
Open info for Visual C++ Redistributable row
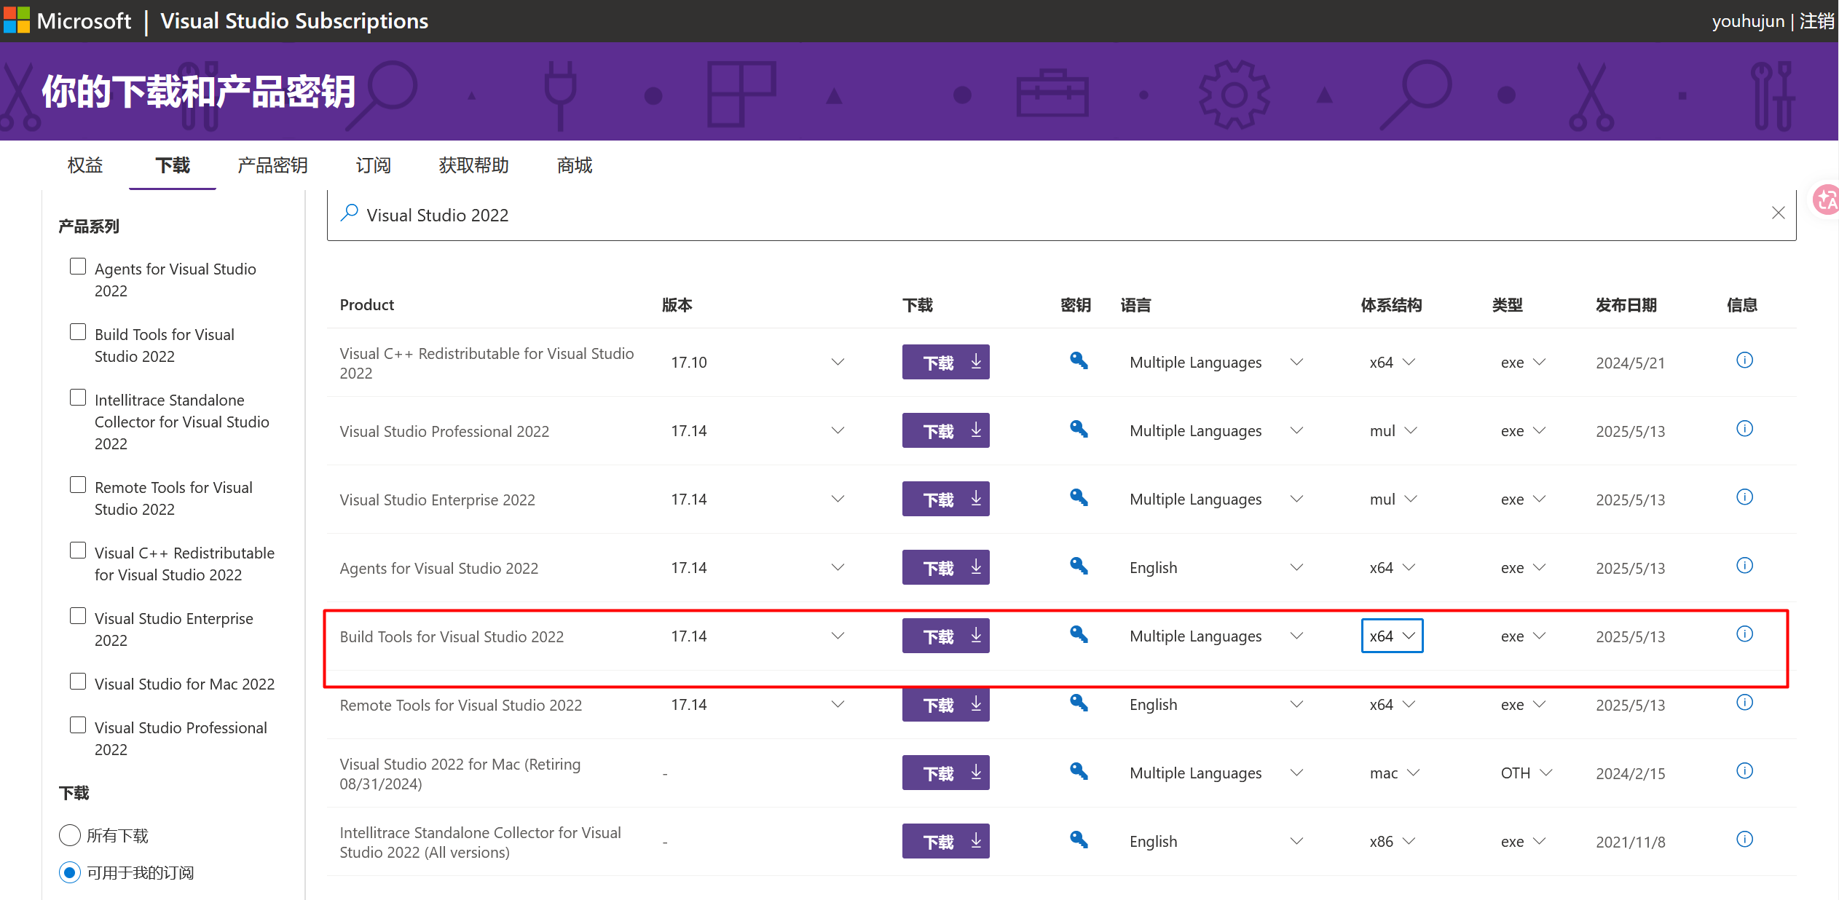tap(1744, 360)
